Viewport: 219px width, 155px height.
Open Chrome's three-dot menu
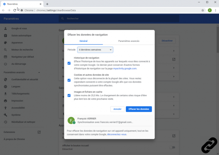(216, 10)
